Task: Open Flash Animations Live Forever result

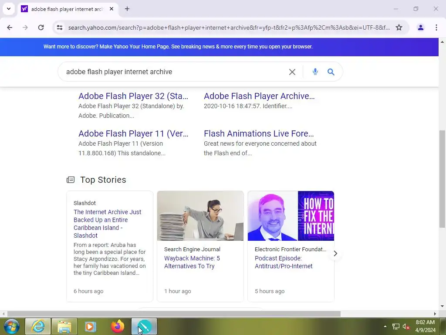Action: 259,133
